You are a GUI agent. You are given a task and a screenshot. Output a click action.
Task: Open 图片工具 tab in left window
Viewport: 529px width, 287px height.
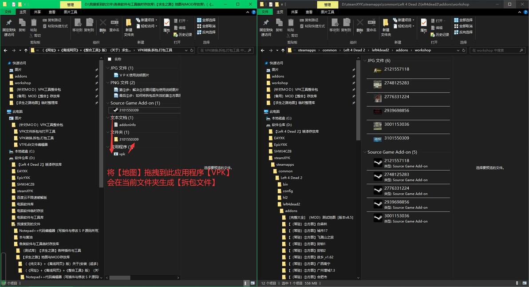coord(71,12)
